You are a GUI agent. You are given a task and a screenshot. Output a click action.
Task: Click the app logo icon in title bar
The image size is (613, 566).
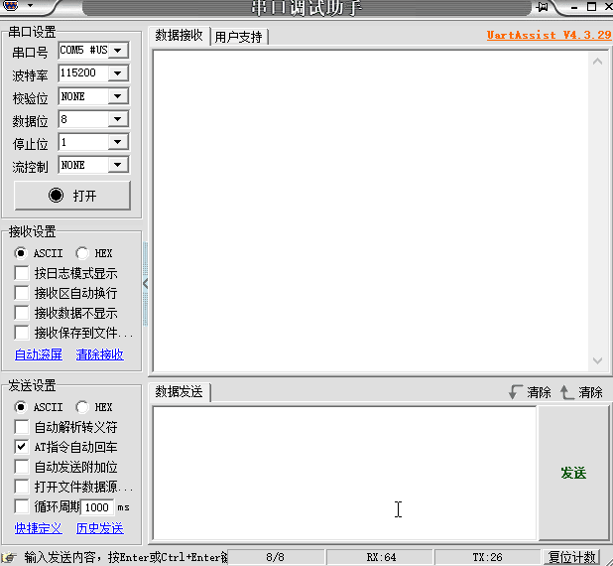click(x=10, y=8)
